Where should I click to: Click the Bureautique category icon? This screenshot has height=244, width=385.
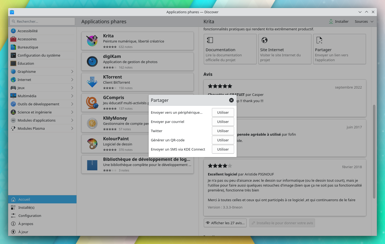click(13, 47)
